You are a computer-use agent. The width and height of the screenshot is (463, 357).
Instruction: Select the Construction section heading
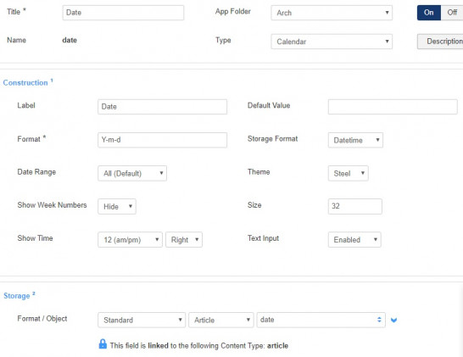coord(25,83)
